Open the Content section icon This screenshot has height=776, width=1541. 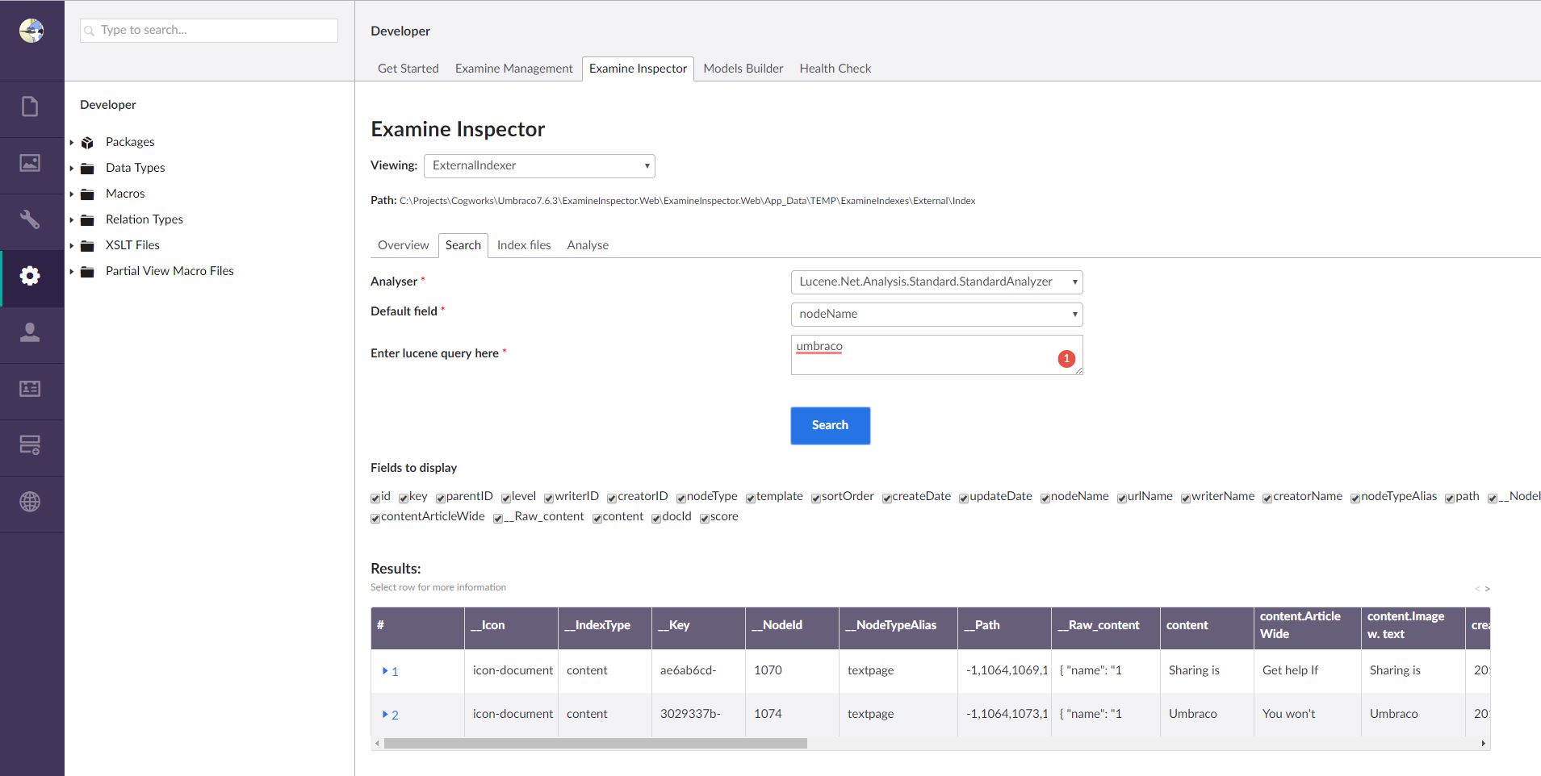(x=30, y=106)
